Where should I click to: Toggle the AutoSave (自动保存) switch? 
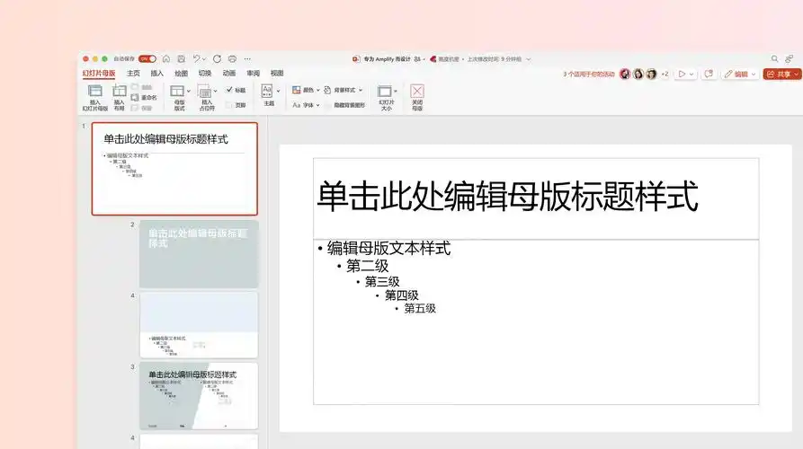(x=147, y=58)
